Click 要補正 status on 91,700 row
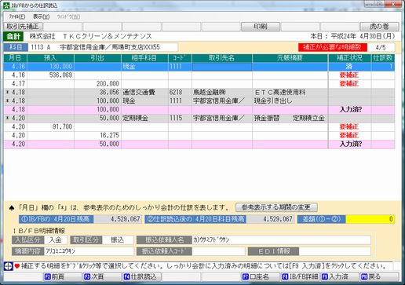405x285 pixels. [349, 127]
